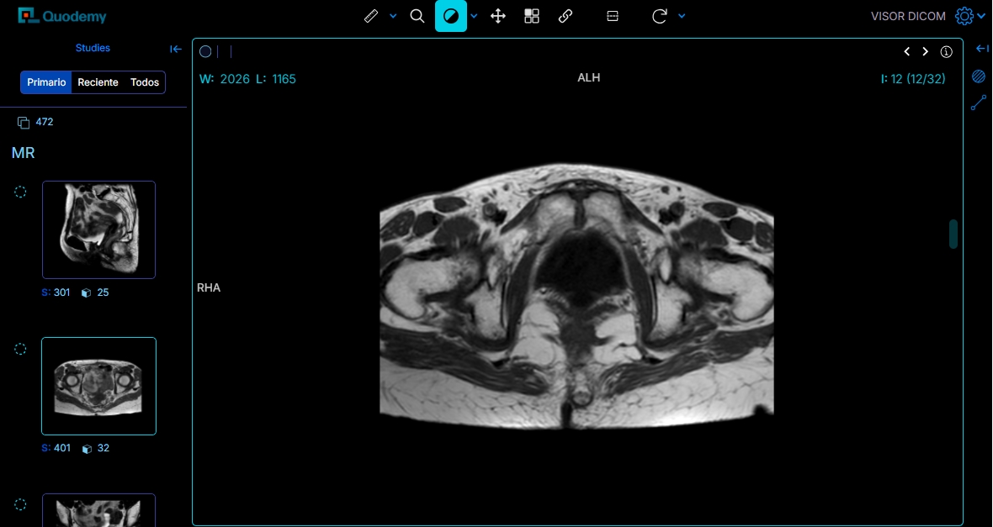Click the W: 2026 L: 1165 readout
993x527 pixels.
pos(247,79)
